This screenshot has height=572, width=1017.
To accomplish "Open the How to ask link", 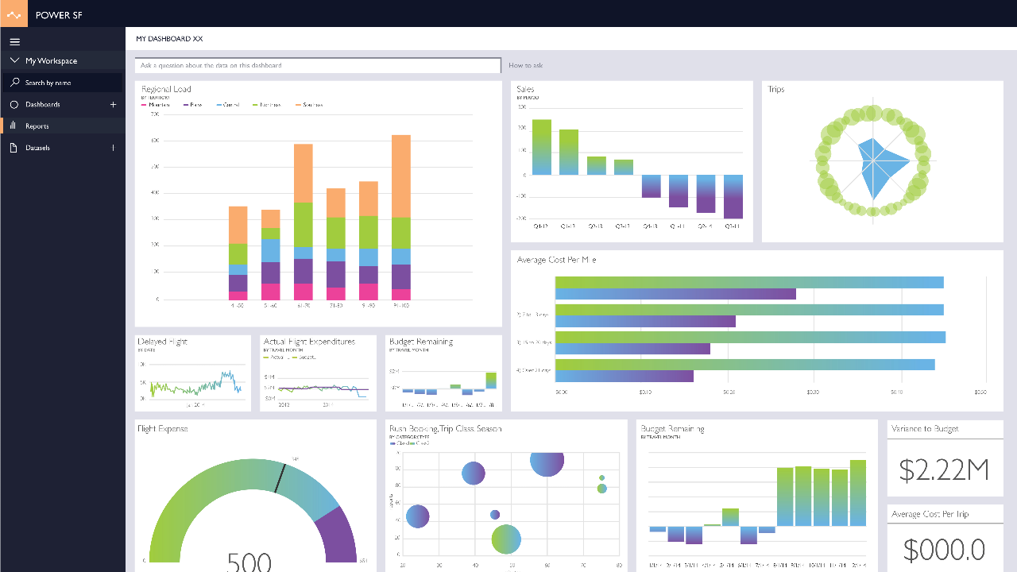I will (x=526, y=65).
